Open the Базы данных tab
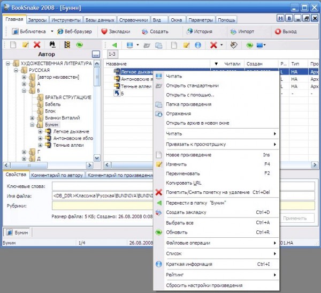 (100, 20)
